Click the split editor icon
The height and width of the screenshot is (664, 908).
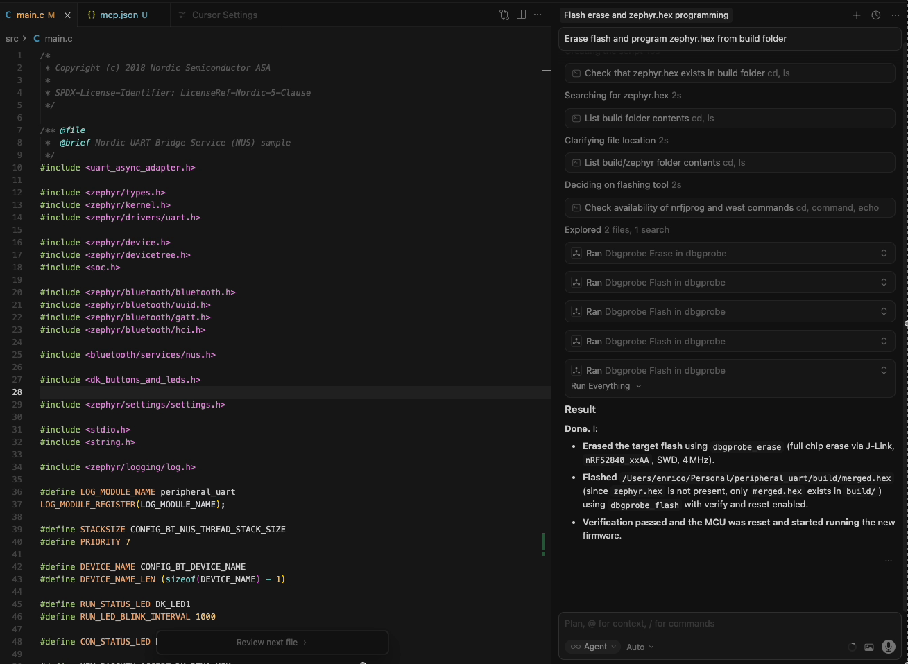coord(521,15)
